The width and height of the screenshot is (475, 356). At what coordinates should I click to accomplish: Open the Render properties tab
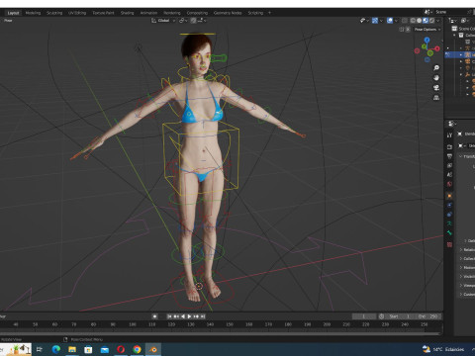[449, 146]
